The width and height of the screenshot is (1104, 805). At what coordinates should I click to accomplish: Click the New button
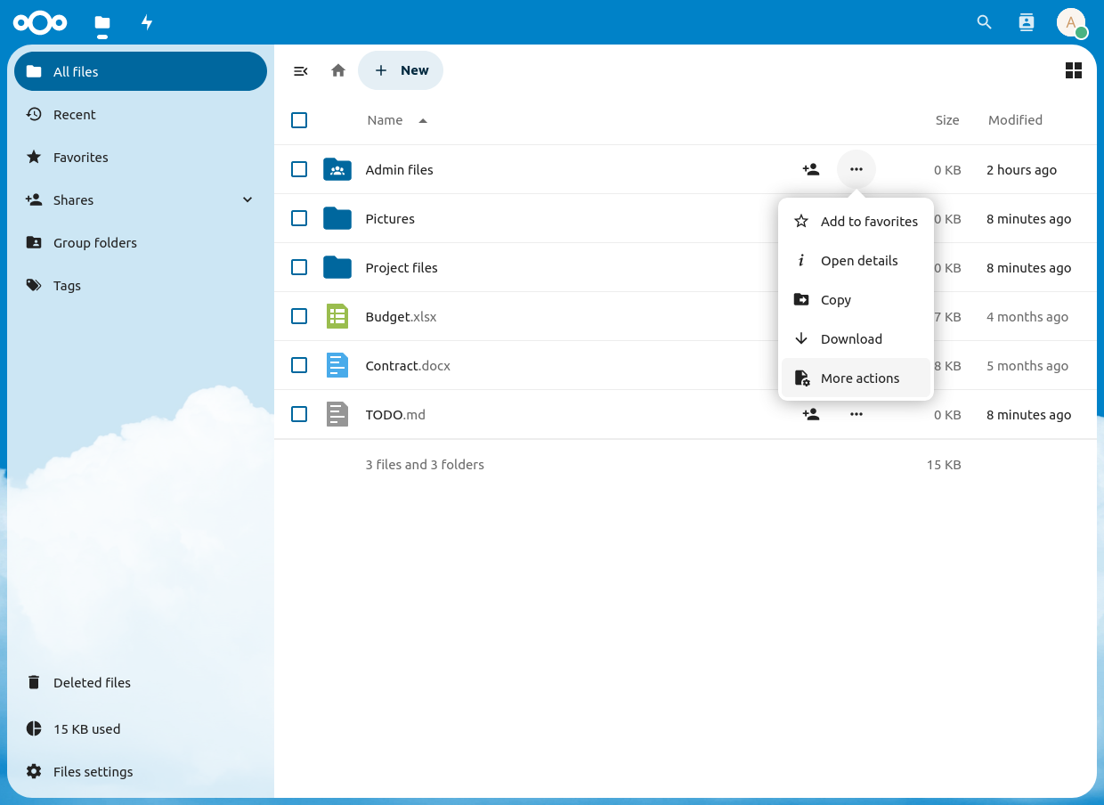(x=401, y=70)
